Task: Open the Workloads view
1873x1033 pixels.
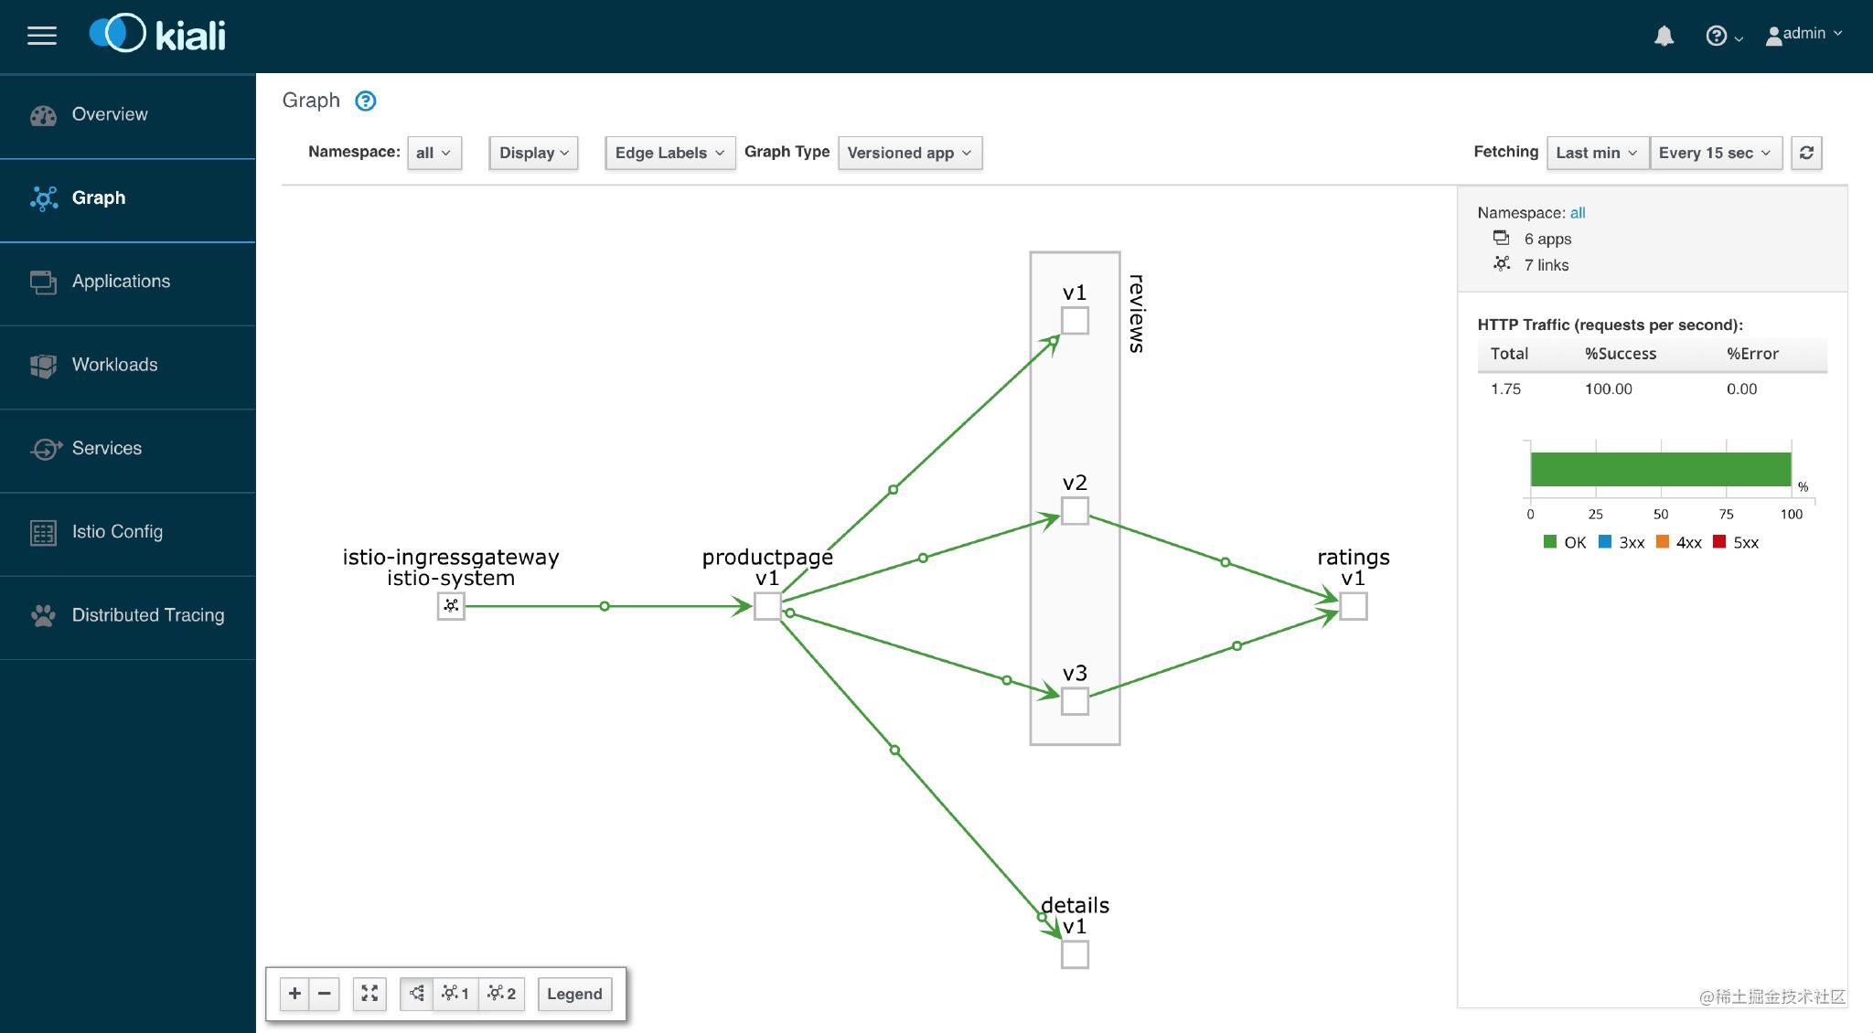Action: click(115, 364)
